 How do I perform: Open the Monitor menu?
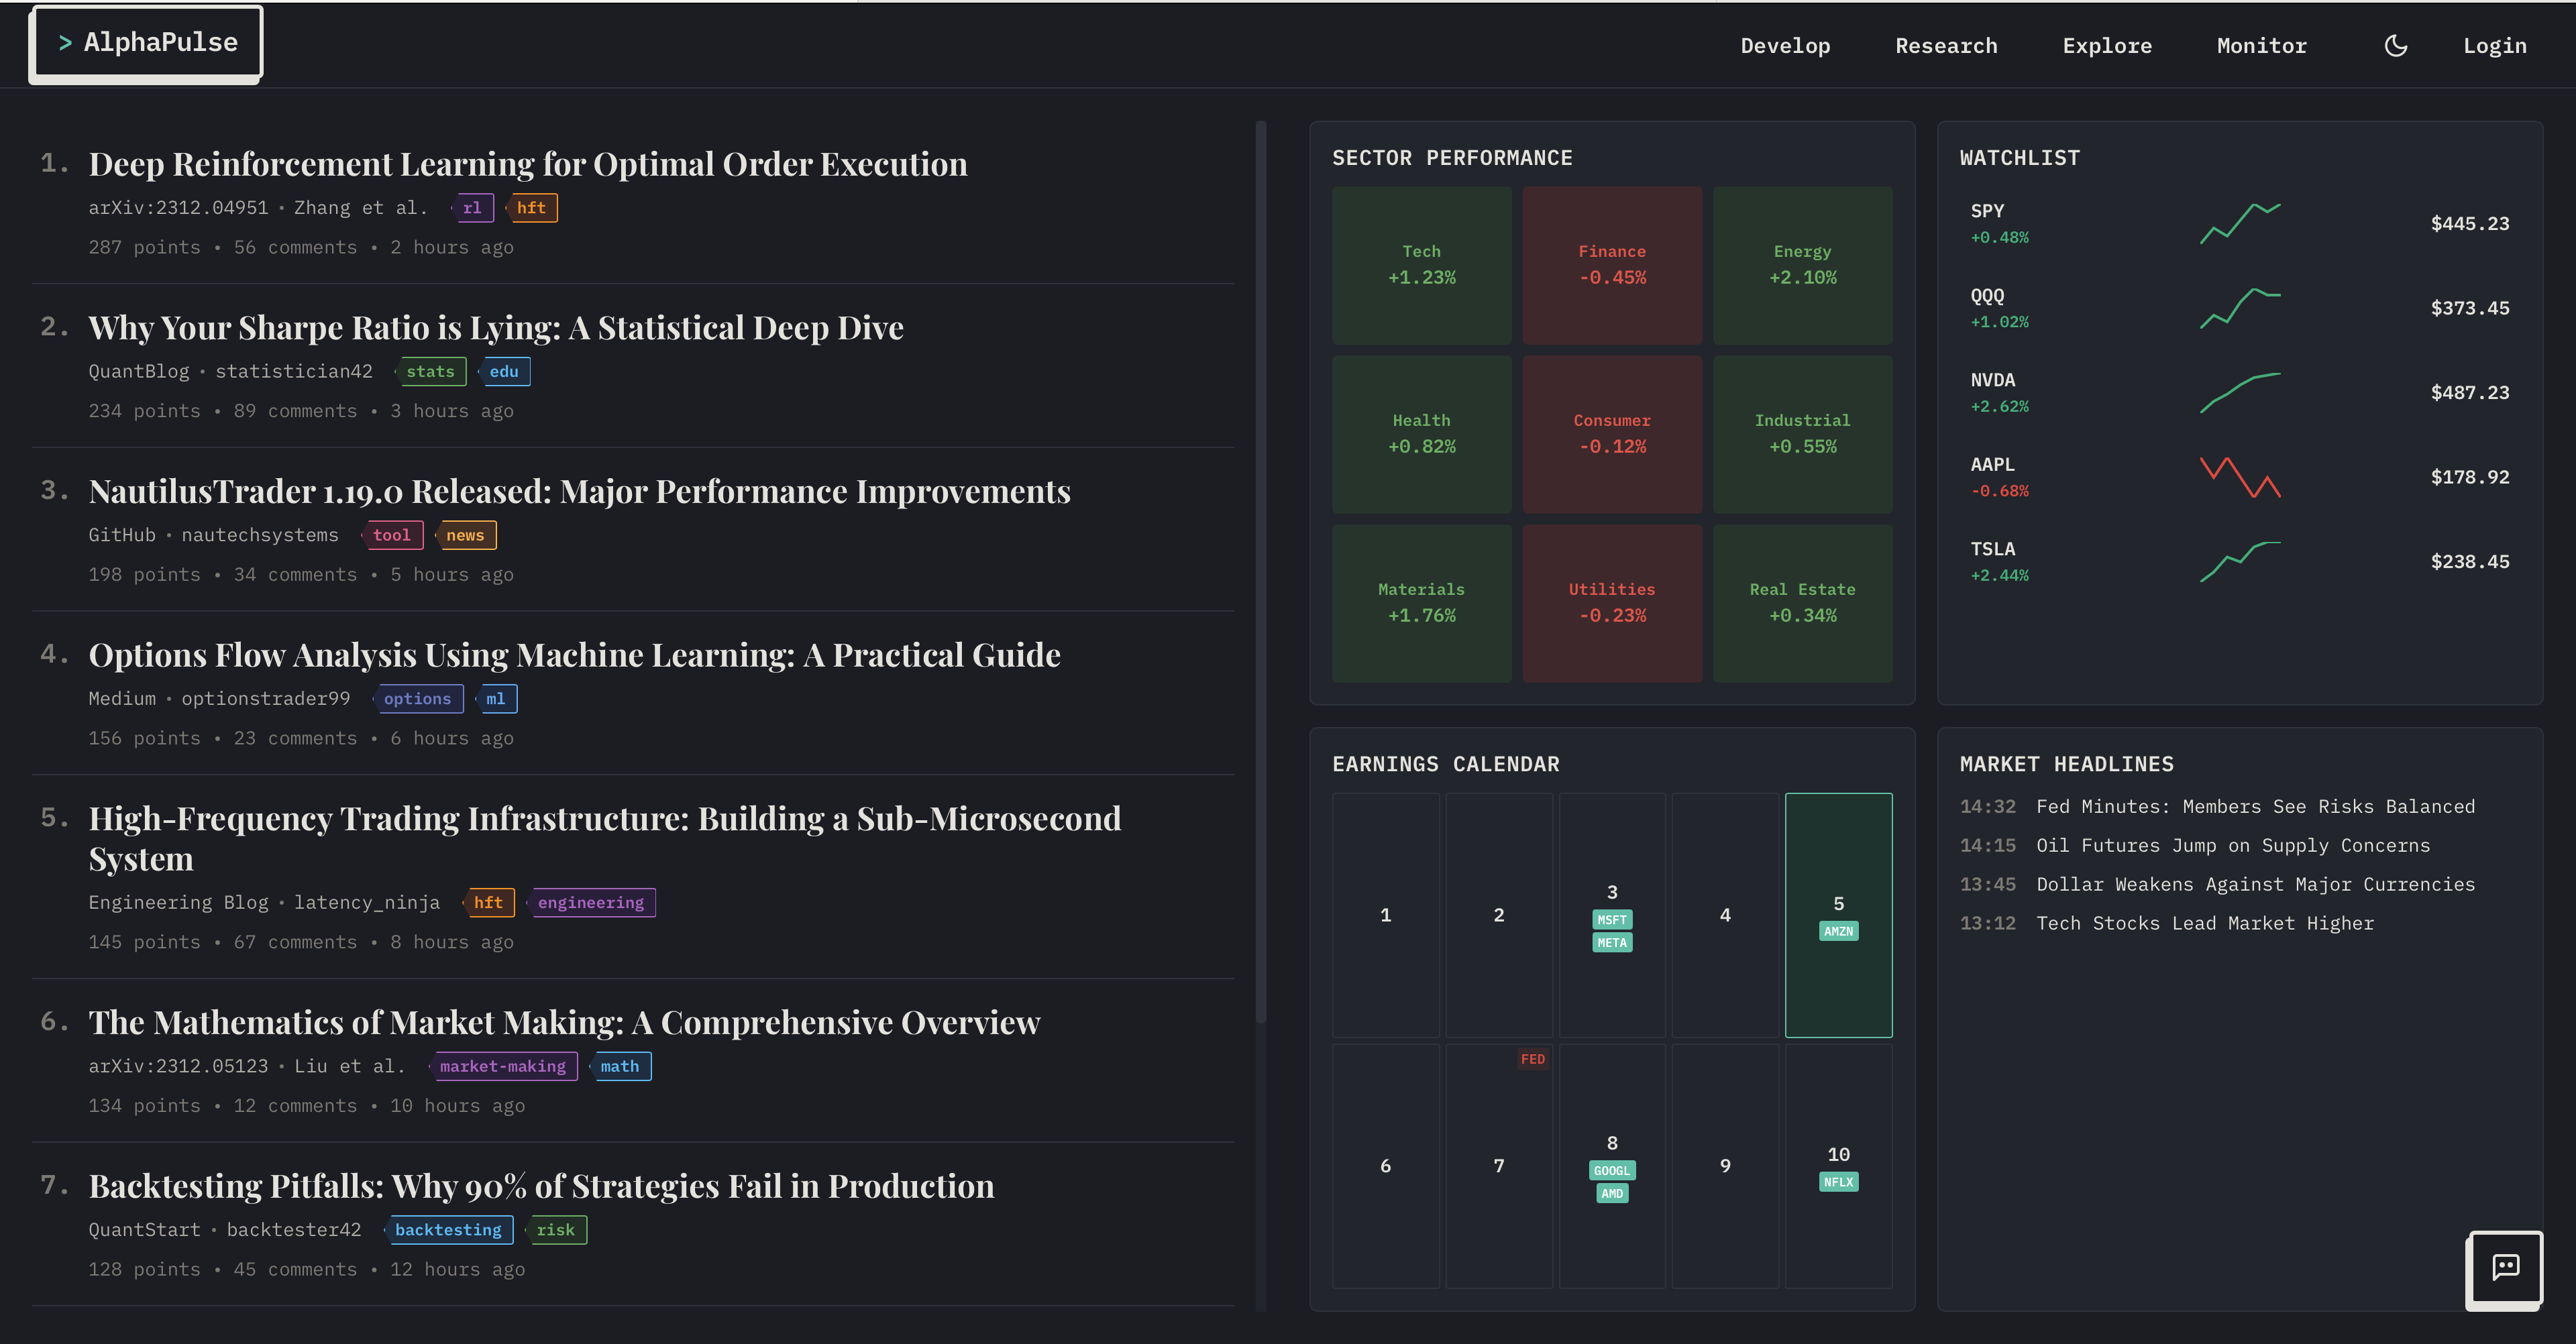[2261, 45]
